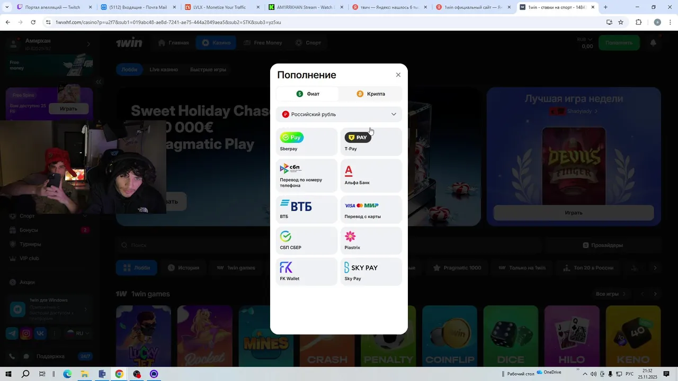
Task: Select СБП СБЕР payment option
Action: click(x=307, y=241)
